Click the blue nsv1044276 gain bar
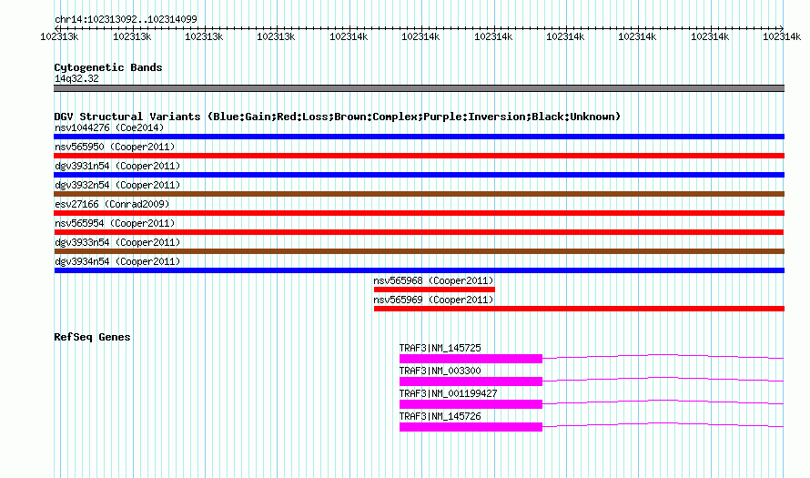810x478 pixels. coord(419,137)
